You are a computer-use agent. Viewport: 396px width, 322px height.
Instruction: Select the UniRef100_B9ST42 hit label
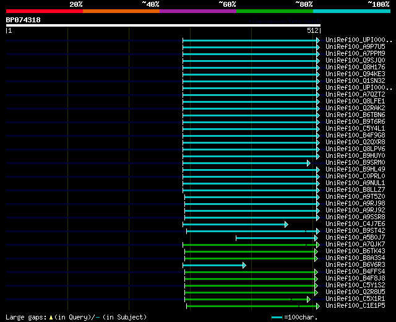355,231
